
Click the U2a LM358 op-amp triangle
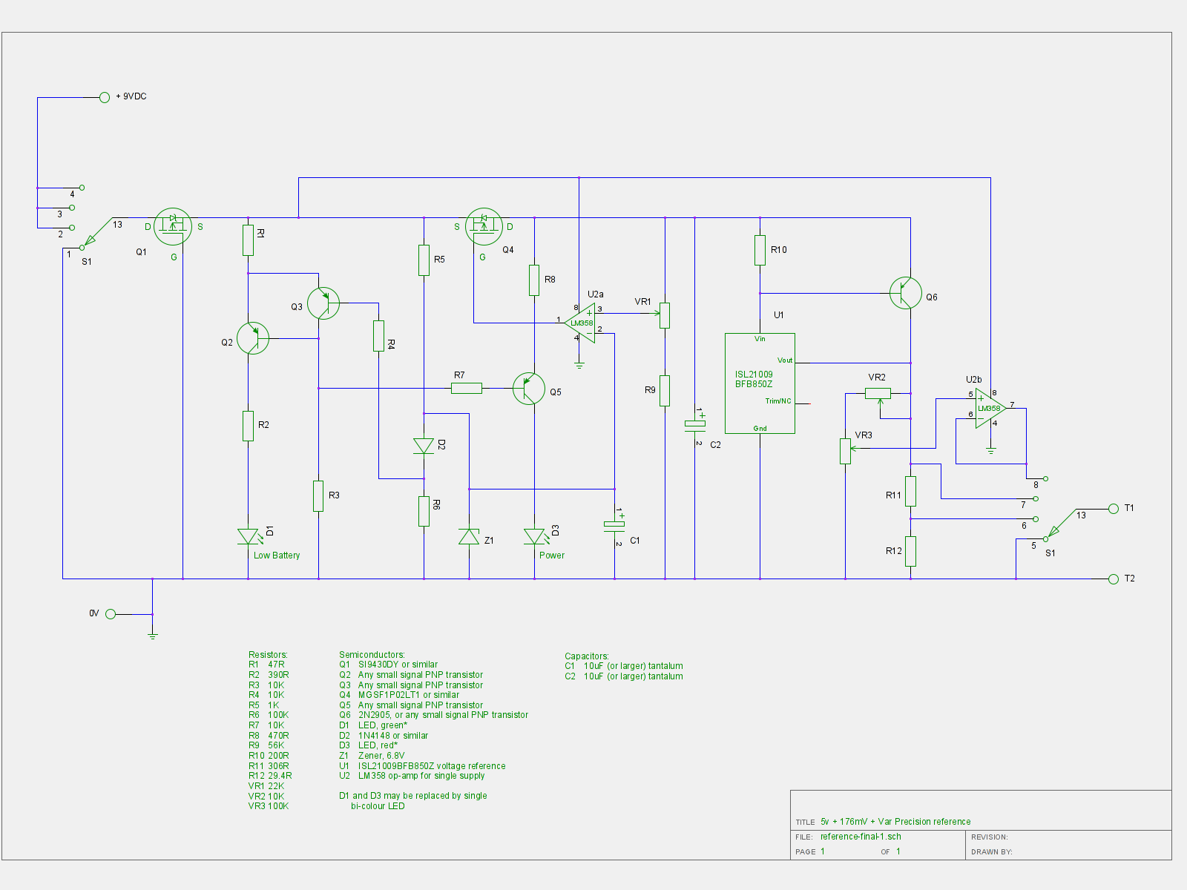coord(580,323)
